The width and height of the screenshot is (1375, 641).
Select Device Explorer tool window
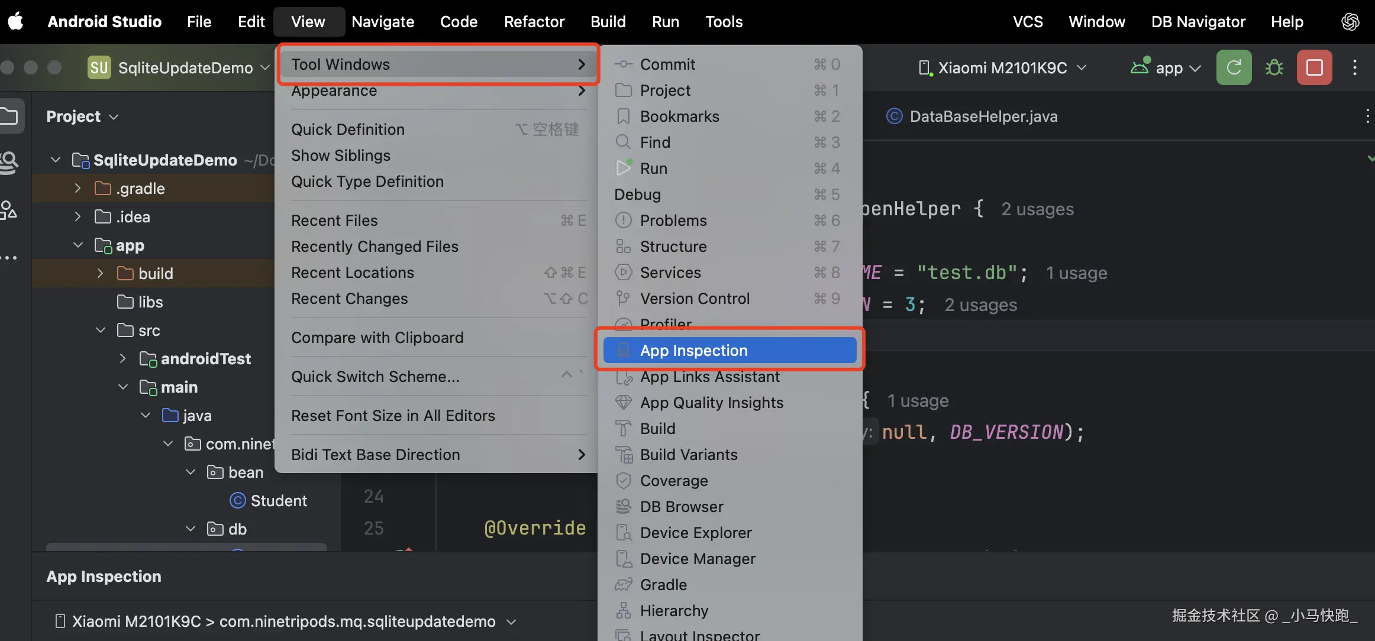[x=695, y=533]
